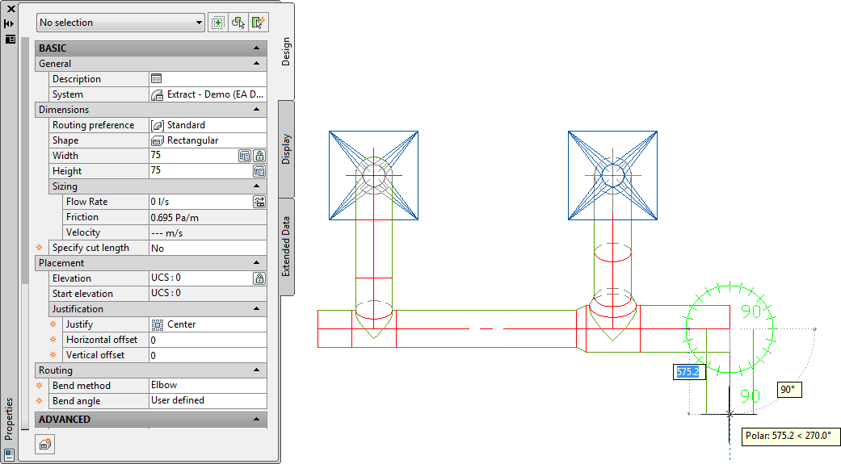Switch to the Extended Data tab
Image resolution: width=841 pixels, height=464 pixels.
tap(286, 246)
